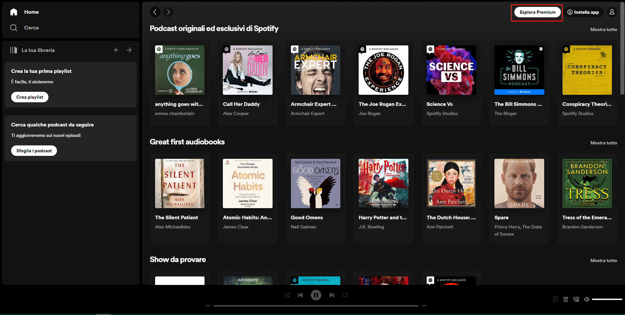Show all Spotify original podcasts via Mostra tutto
This screenshot has height=315, width=625.
pos(604,29)
